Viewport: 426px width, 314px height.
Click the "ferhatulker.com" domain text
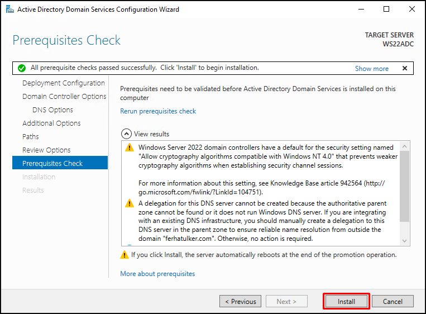pyautogui.click(x=189, y=239)
